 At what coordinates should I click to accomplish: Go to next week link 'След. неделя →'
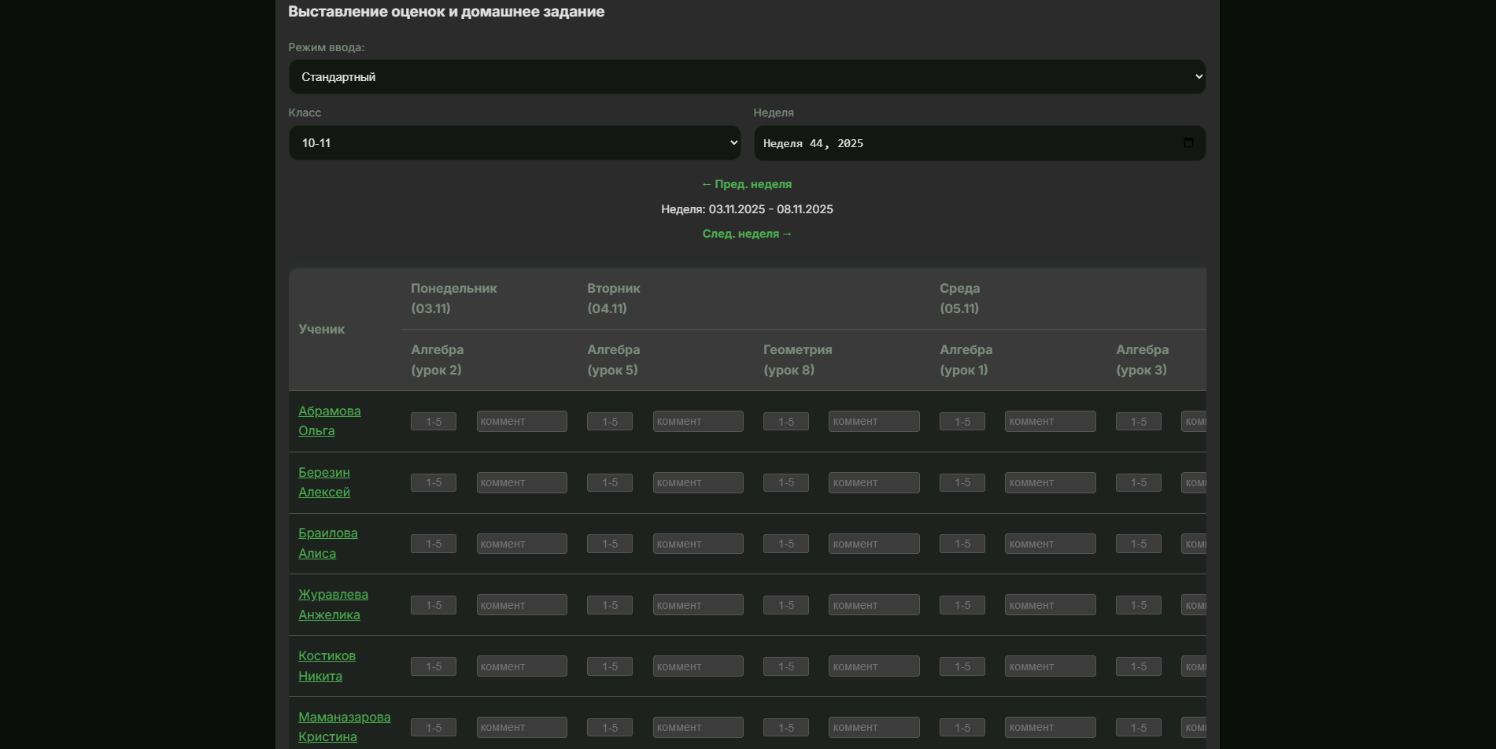click(747, 234)
